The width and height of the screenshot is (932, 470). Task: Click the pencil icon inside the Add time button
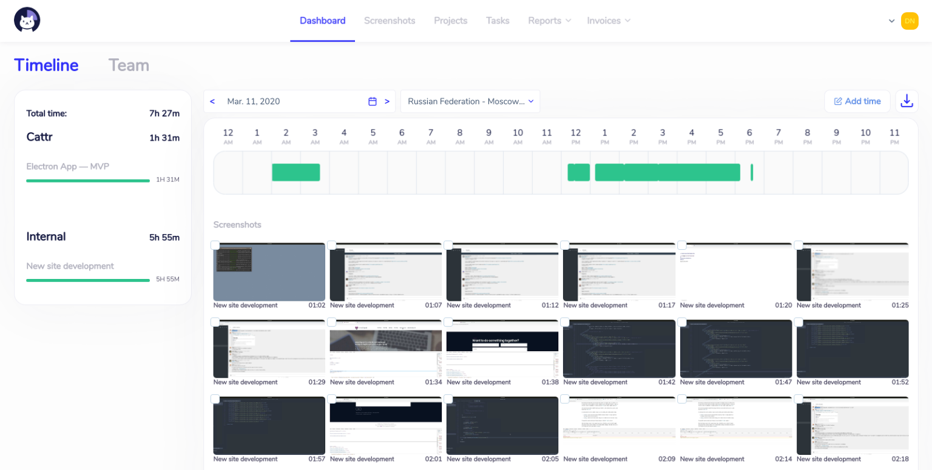pyautogui.click(x=840, y=101)
